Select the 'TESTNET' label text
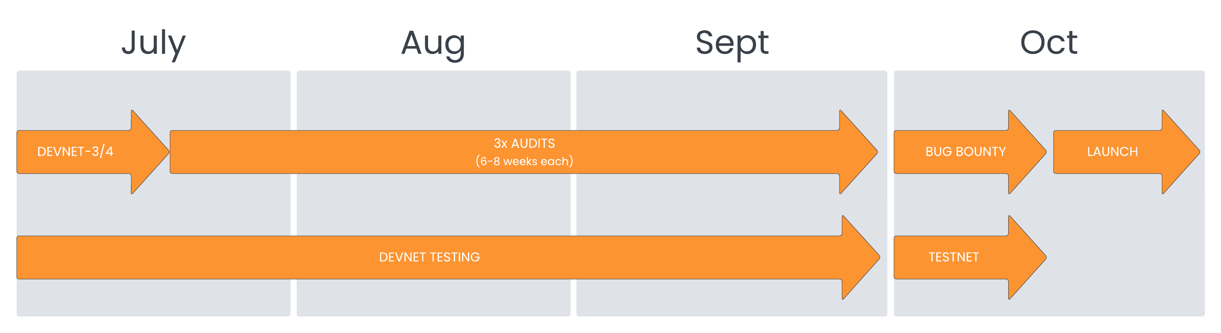 click(x=954, y=257)
